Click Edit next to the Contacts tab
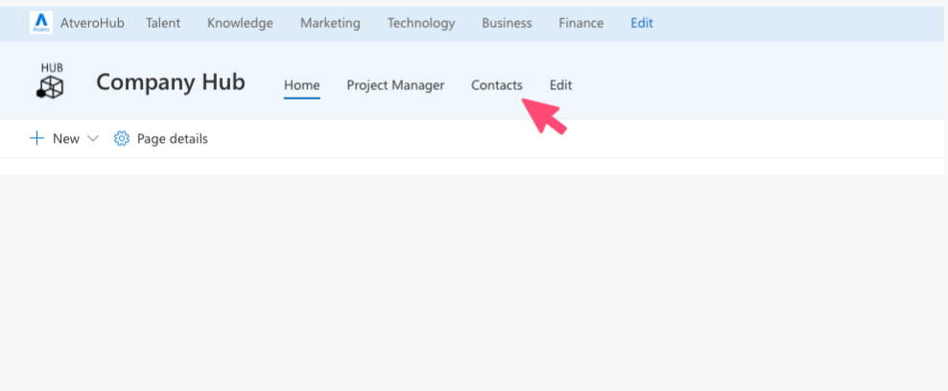Screen dimensions: 948x391 [x=560, y=85]
